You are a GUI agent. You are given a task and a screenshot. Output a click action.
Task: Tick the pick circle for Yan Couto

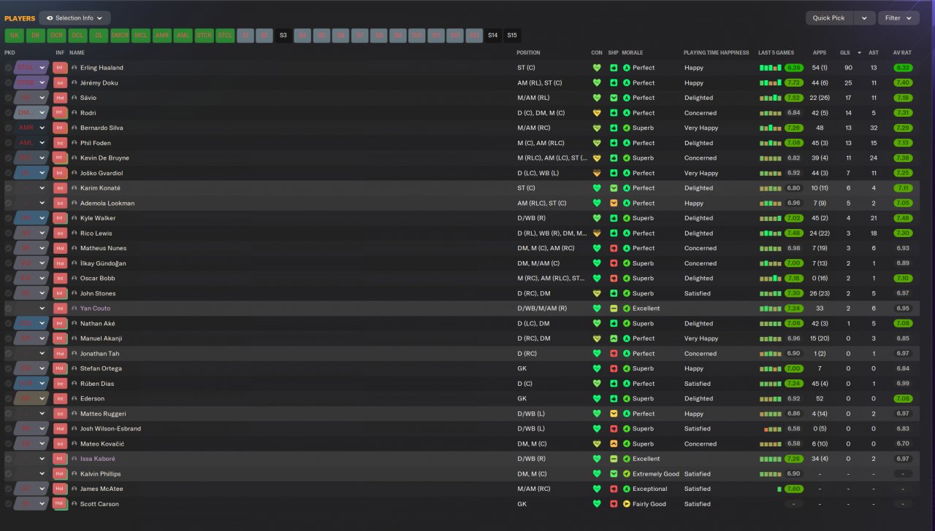coord(9,309)
